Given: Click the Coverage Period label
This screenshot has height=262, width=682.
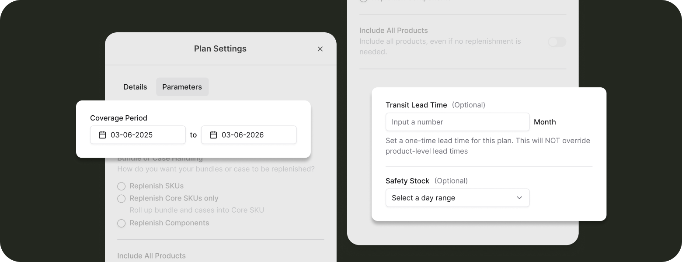Looking at the screenshot, I should coord(118,118).
